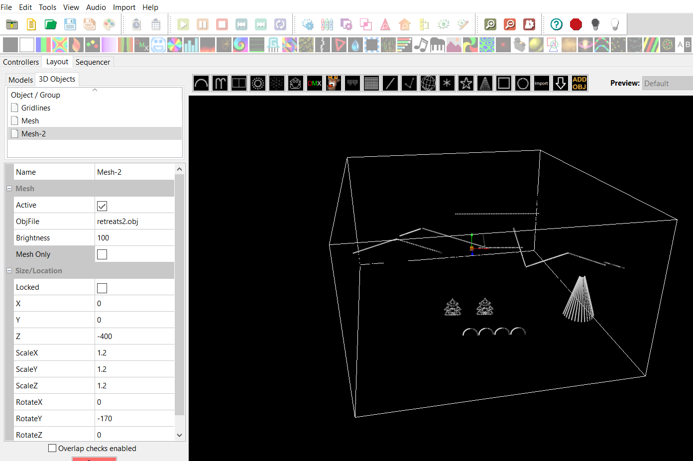Image resolution: width=693 pixels, height=461 pixels.
Task: Click the ObjFile retreats2.obj value
Action: coord(134,222)
